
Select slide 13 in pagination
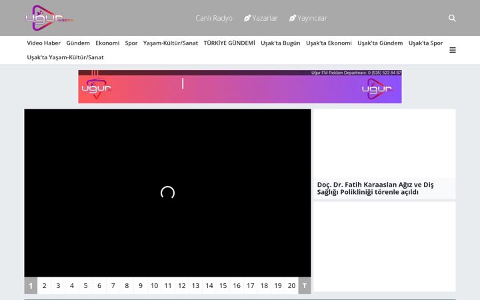pos(195,285)
